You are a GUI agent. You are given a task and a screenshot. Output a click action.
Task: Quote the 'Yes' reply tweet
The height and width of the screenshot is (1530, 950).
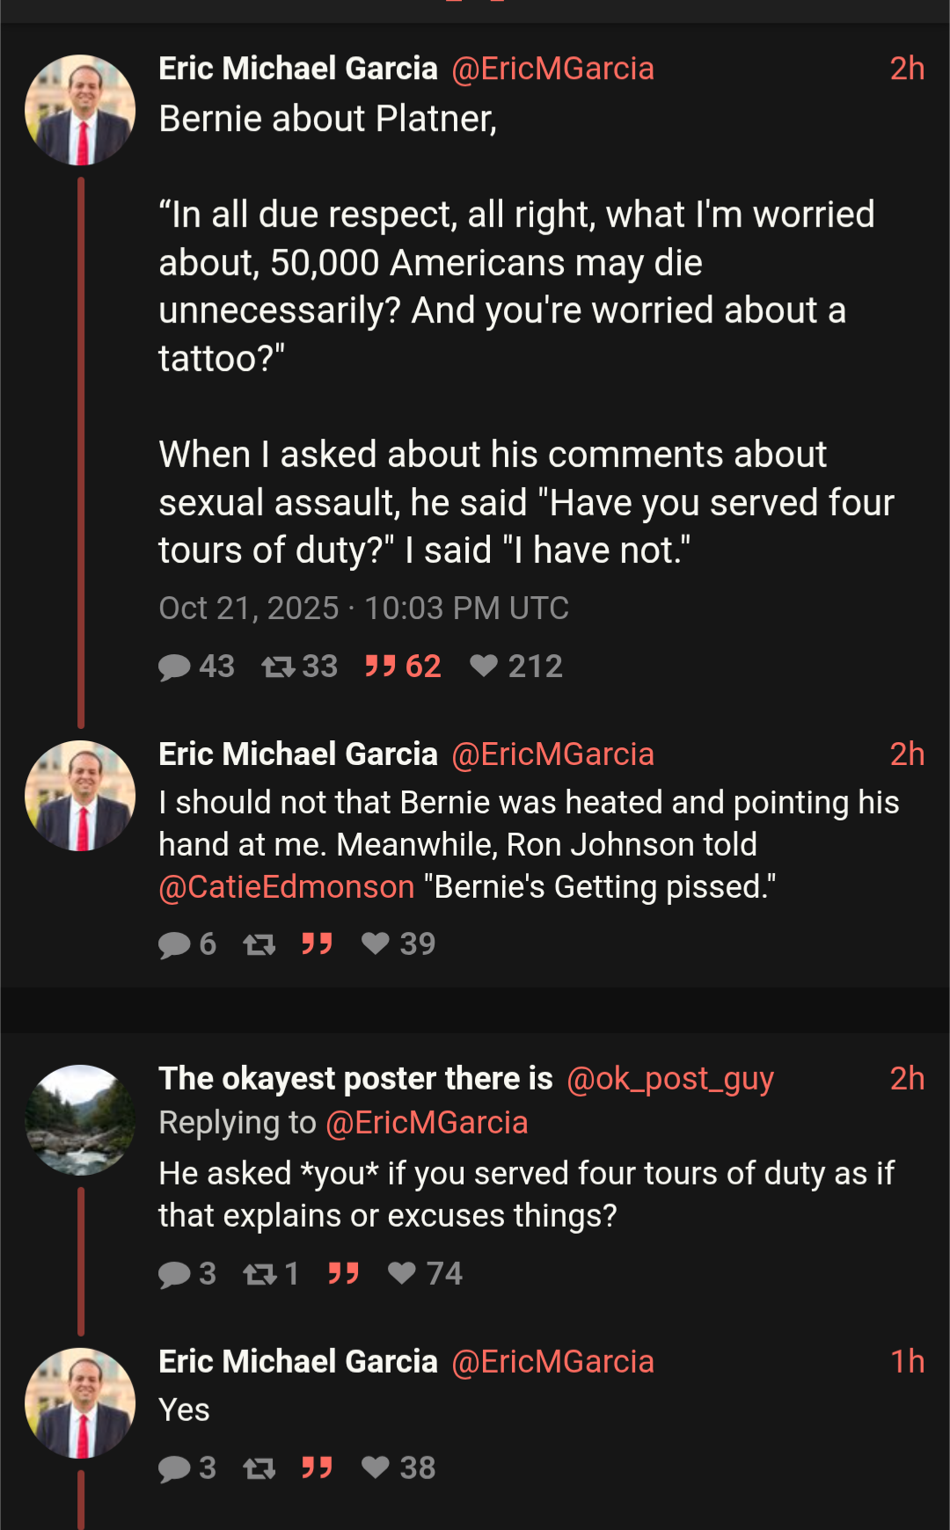pyautogui.click(x=317, y=1468)
